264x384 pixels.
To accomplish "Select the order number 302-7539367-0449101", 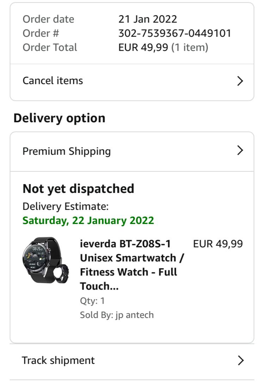I will tap(174, 33).
